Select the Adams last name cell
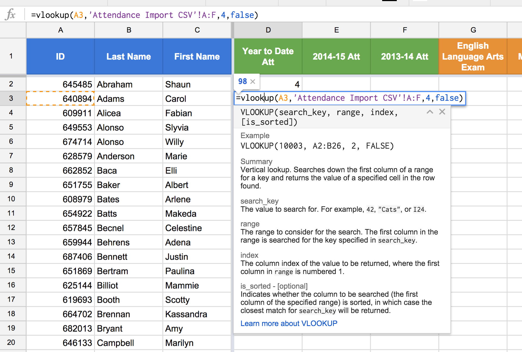Screen dimensions: 522x352 (129, 99)
